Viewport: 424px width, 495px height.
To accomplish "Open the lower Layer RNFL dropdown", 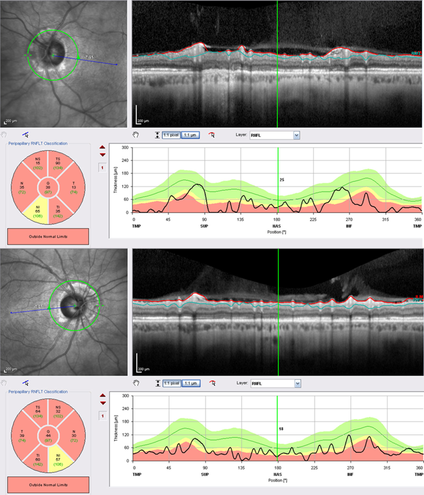I will pyautogui.click(x=297, y=384).
